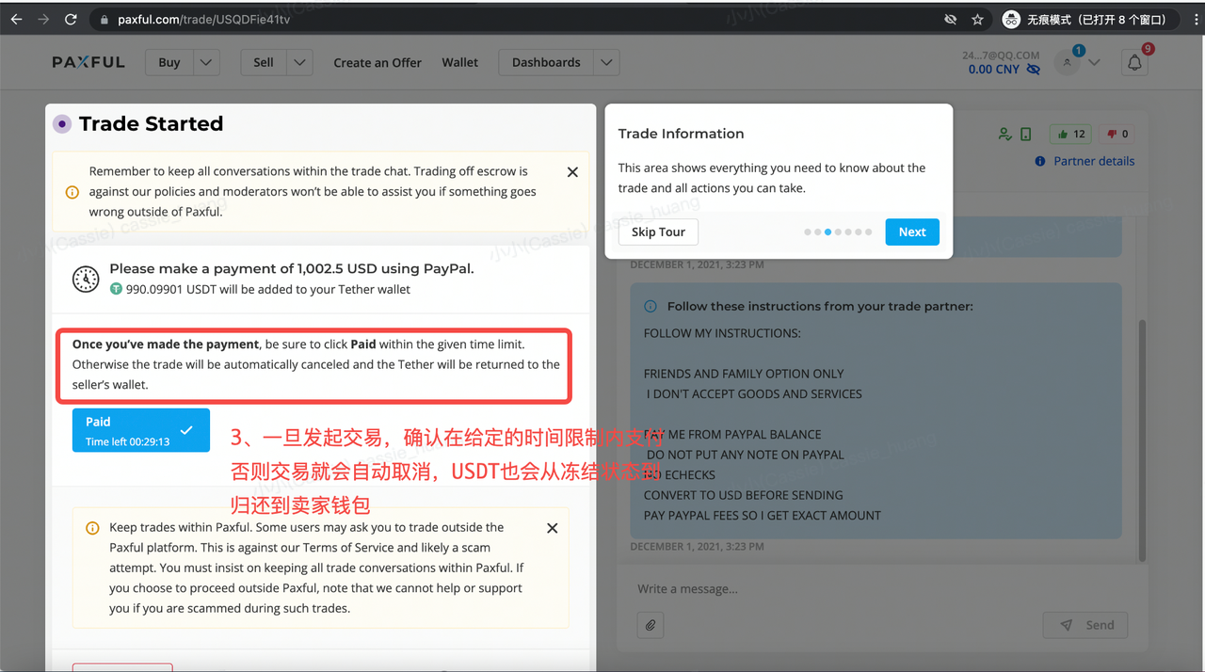Viewport: 1205px width, 672px height.
Task: Open the Buy menu
Action: [169, 62]
